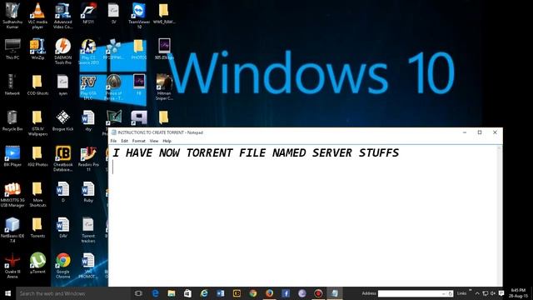Select VLC media player desktop icon
This screenshot has width=533, height=300.
37,15
